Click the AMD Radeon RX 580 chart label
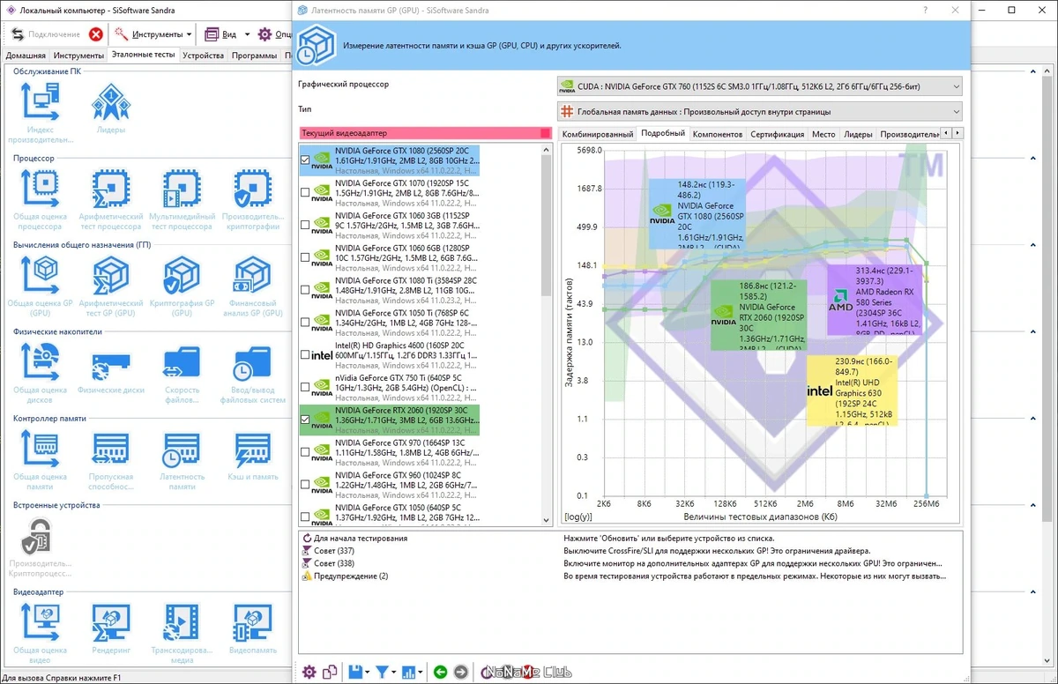Image resolution: width=1058 pixels, height=684 pixels. (x=875, y=300)
